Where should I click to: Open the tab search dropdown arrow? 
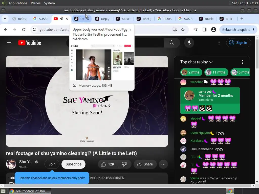[5, 19]
